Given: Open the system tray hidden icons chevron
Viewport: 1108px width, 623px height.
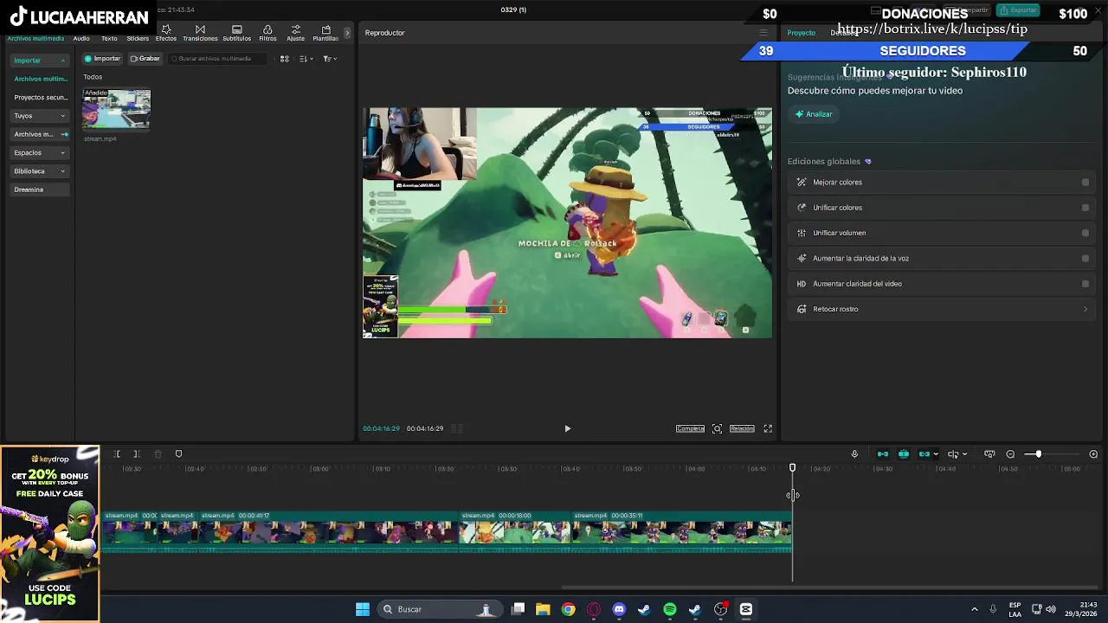Looking at the screenshot, I should pyautogui.click(x=975, y=609).
